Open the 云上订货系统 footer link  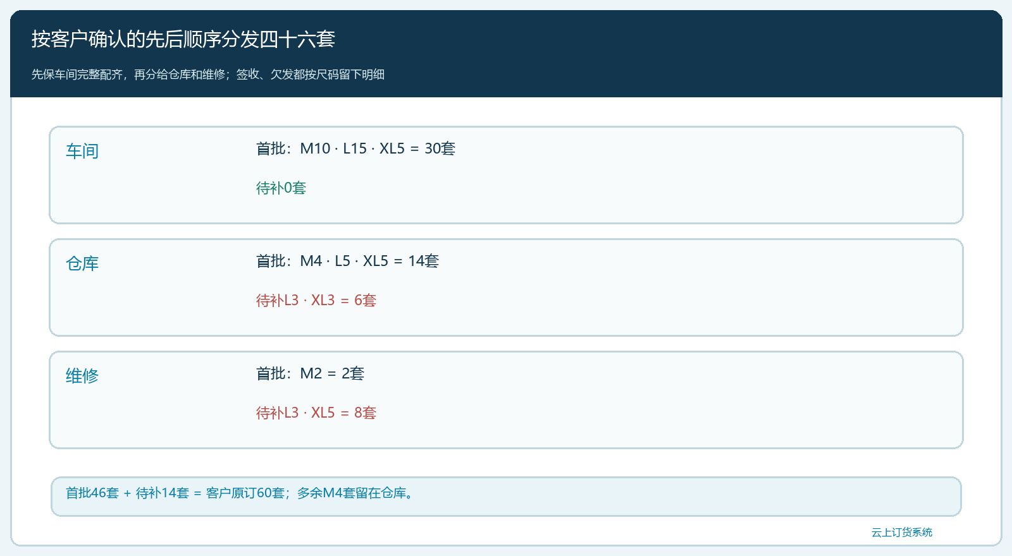pyautogui.click(x=901, y=533)
